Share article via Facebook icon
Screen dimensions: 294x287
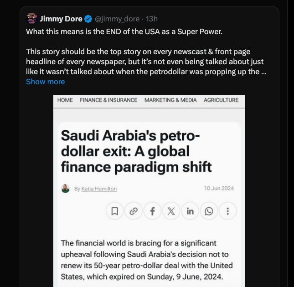(x=152, y=211)
